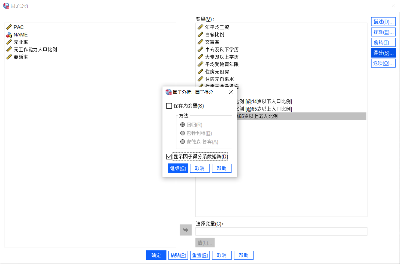Click the variable transfer arrow button
Screen dimensions: 400x264
coord(185,230)
